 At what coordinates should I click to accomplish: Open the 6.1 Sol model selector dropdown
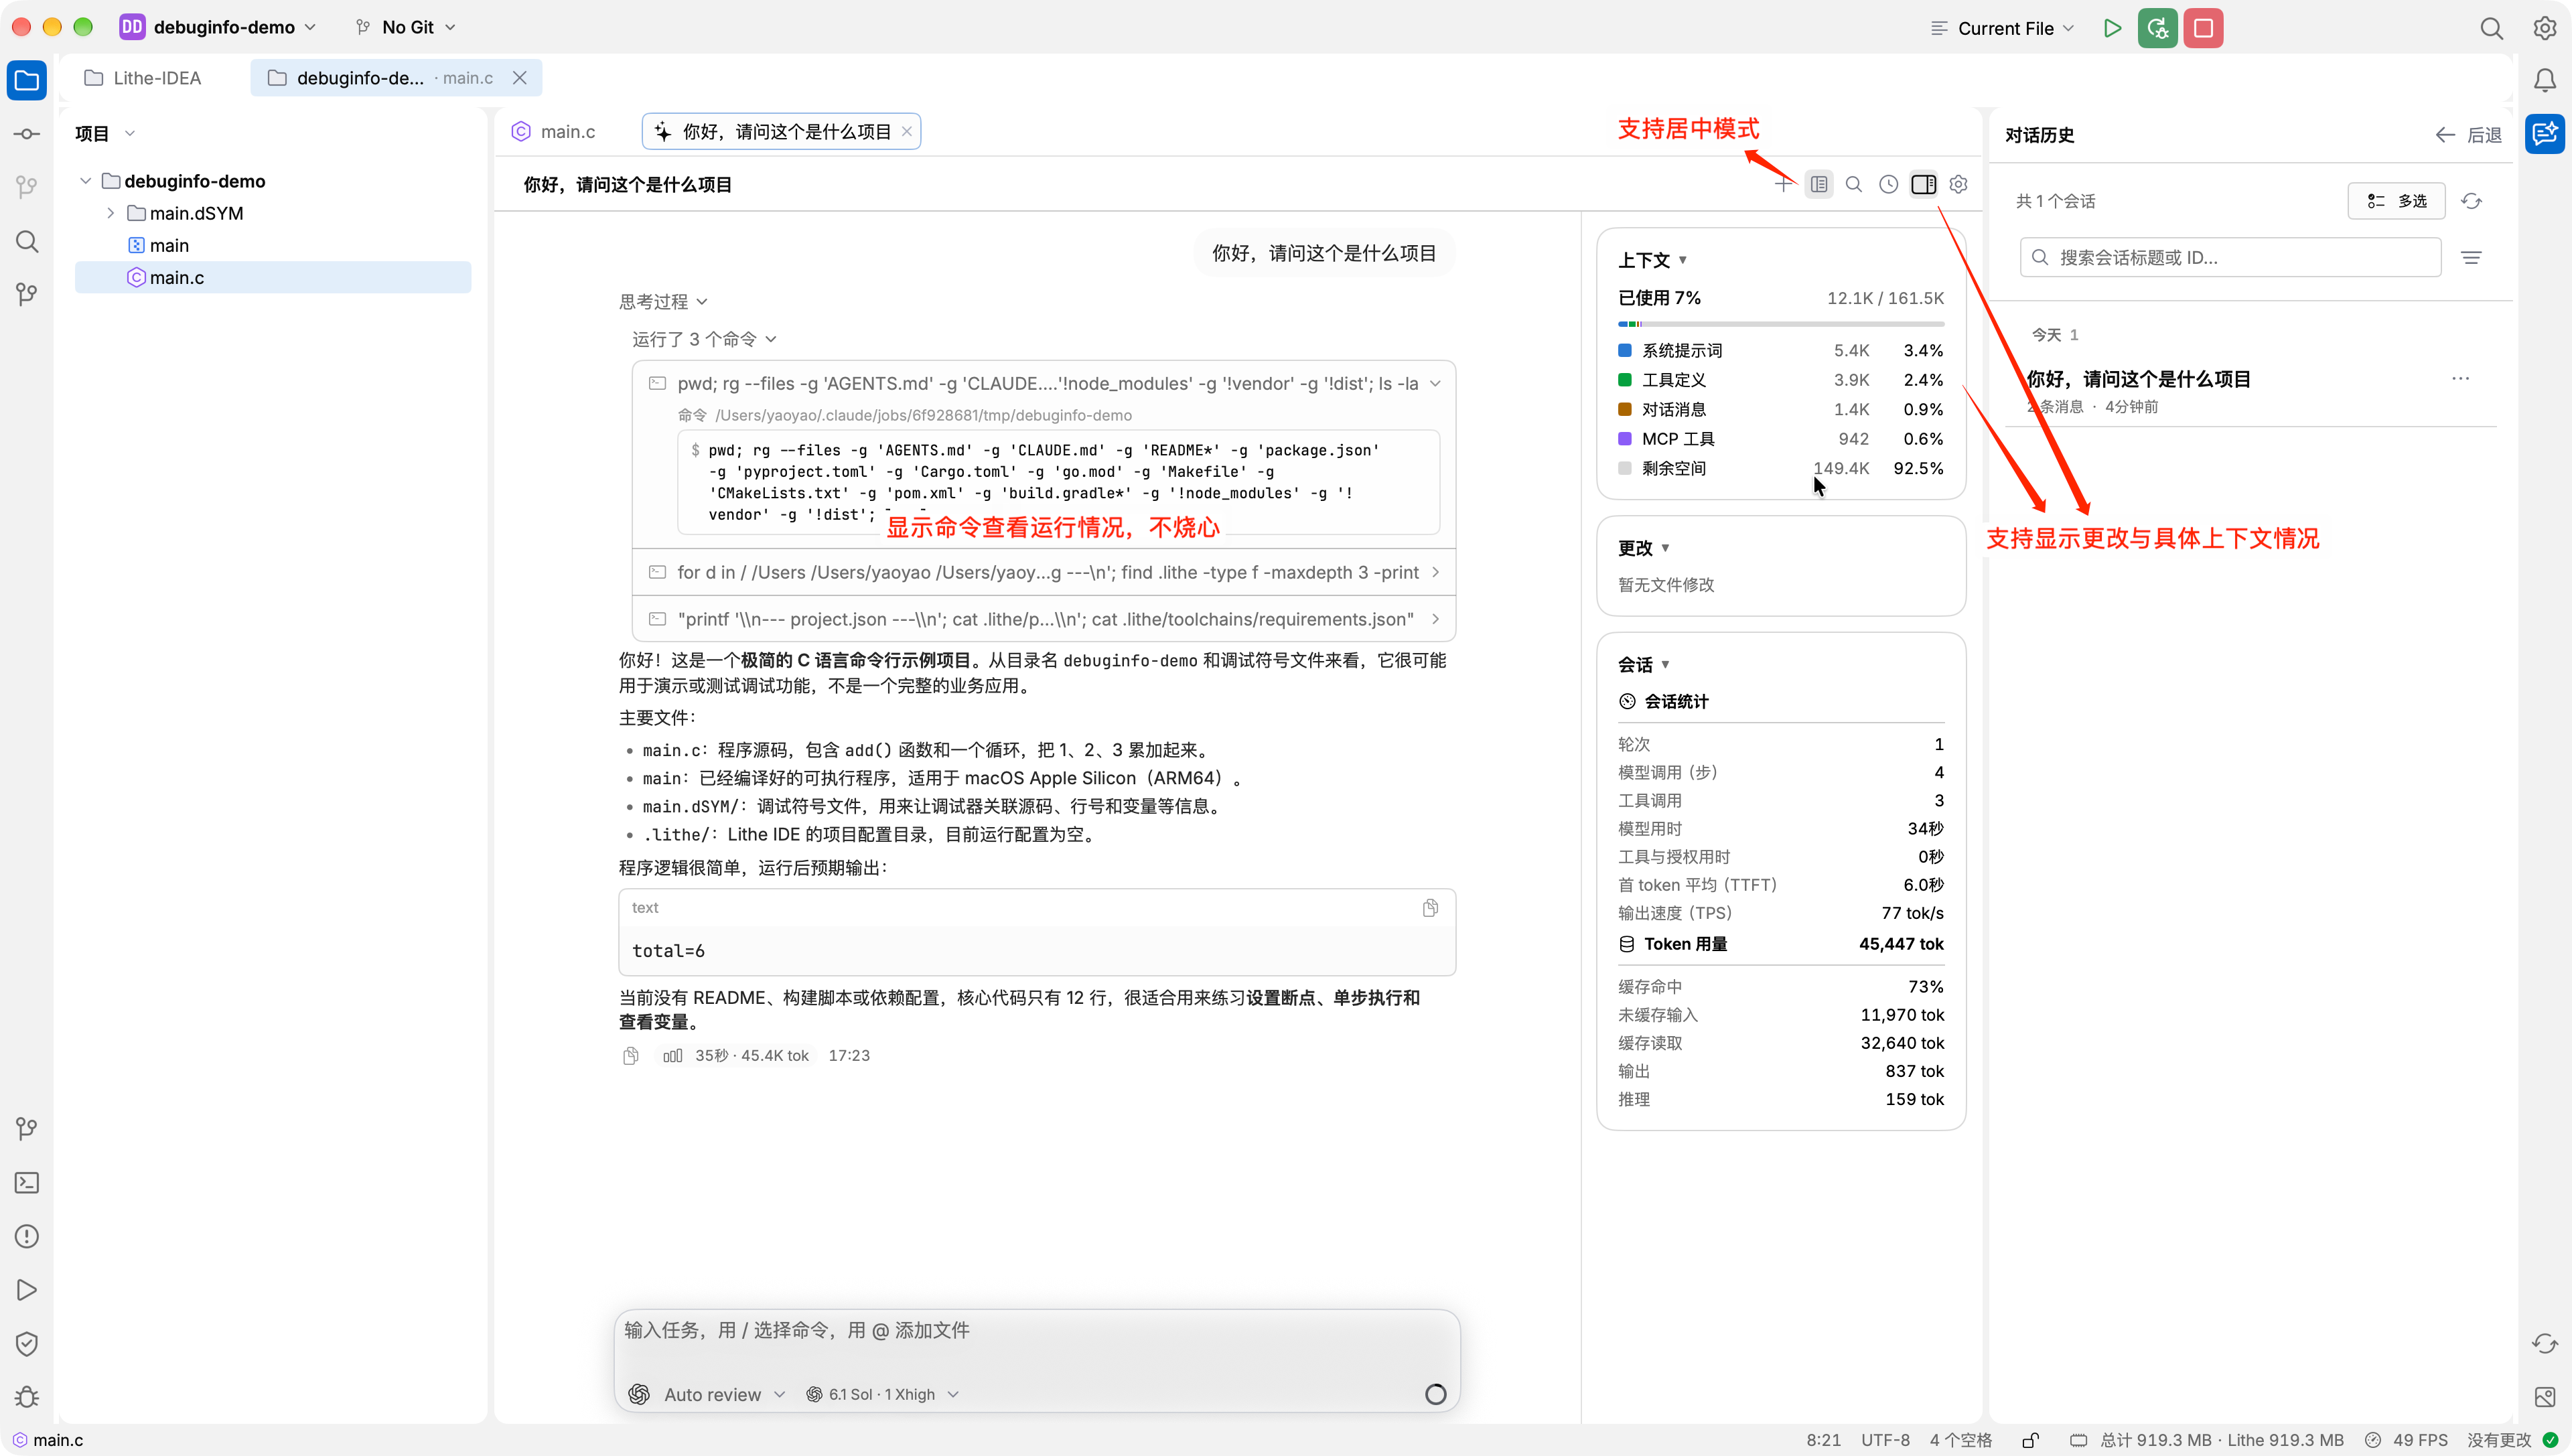tap(882, 1394)
